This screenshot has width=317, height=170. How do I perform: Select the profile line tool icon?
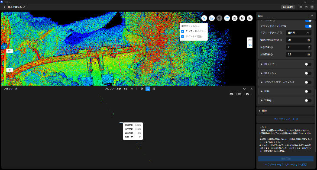point(227,18)
